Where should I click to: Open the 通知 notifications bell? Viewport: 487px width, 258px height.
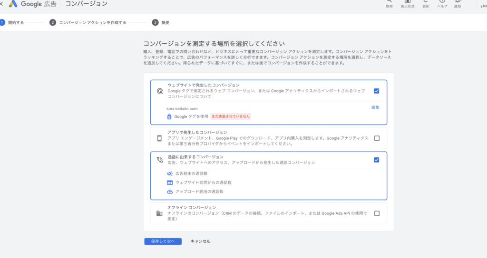(458, 2)
